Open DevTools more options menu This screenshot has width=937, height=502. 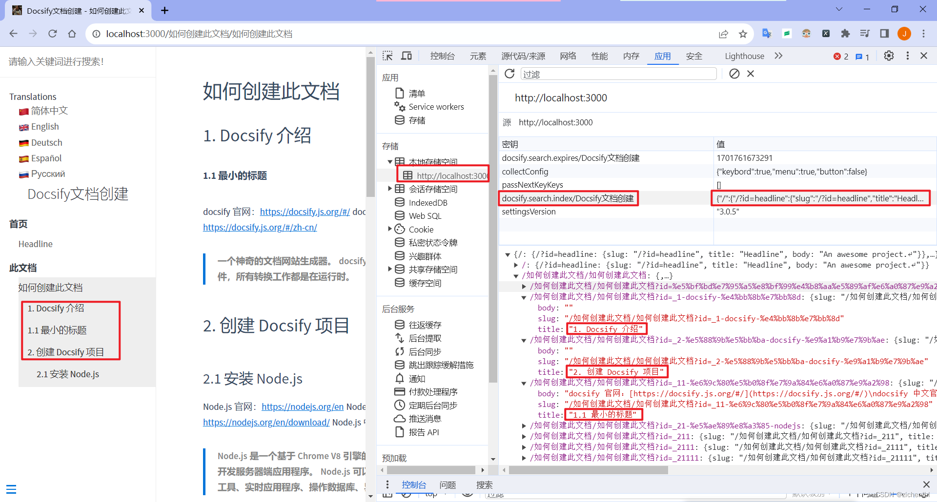pos(908,56)
